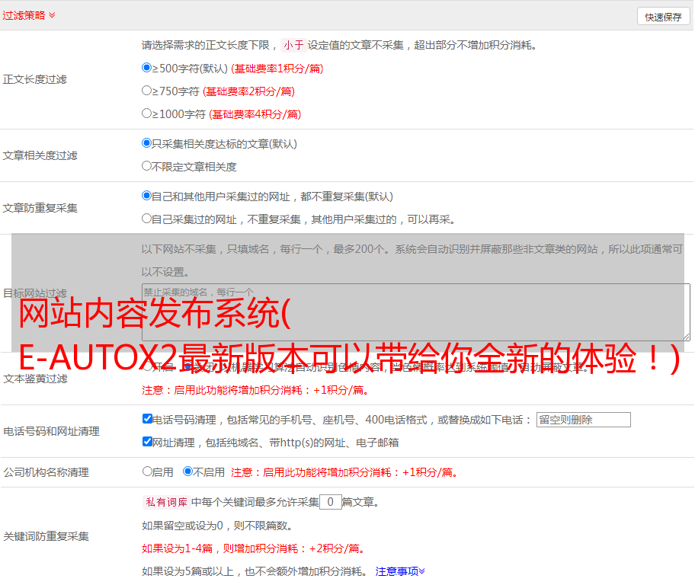
Task: Collapse the 过滤策略 section chevron
Action: click(x=52, y=15)
